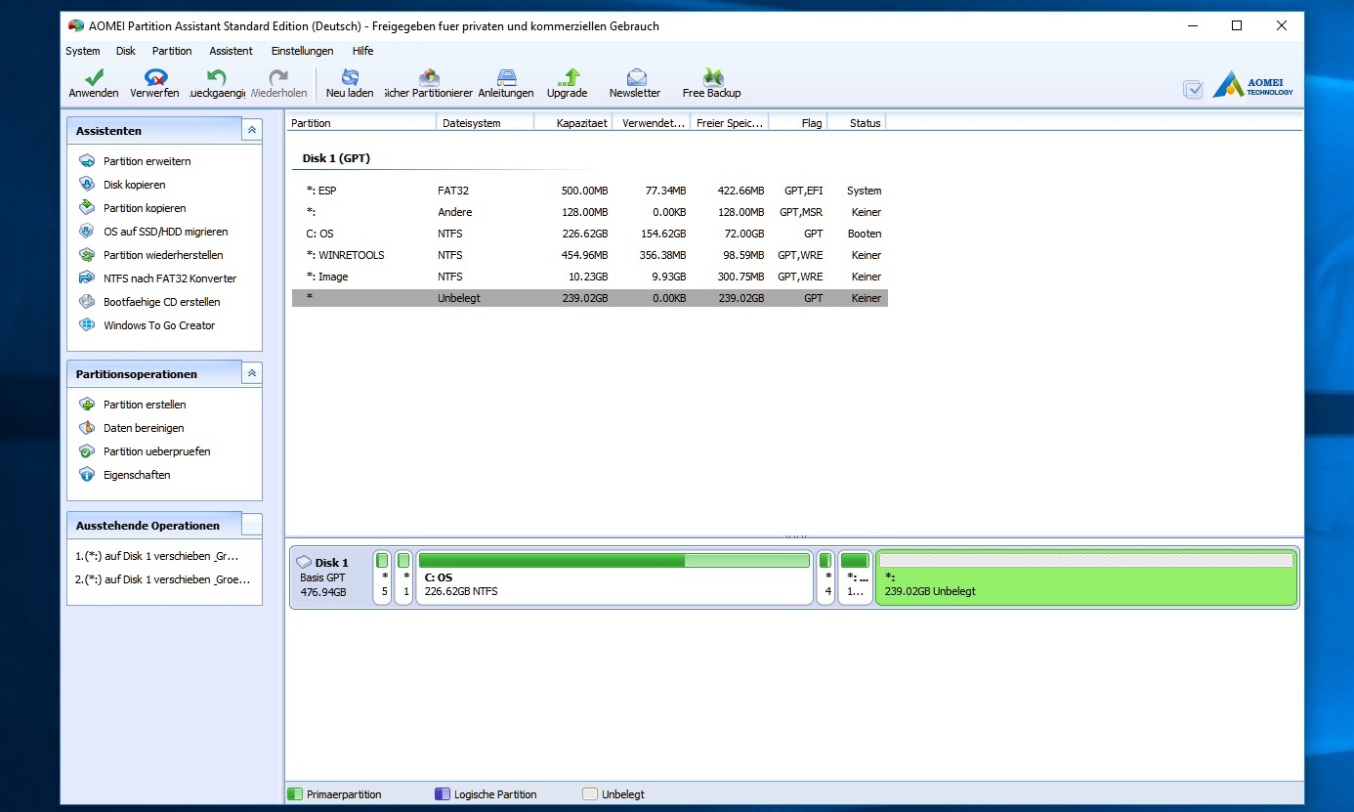Collapse the Ausstehende Operationen panel
1354x812 pixels.
252,525
